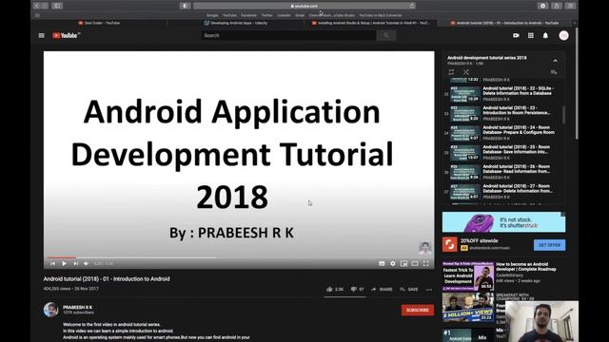Screen dimensions: 609x342
Task: Toggle subtitles with the captions icon
Action: click(382, 264)
